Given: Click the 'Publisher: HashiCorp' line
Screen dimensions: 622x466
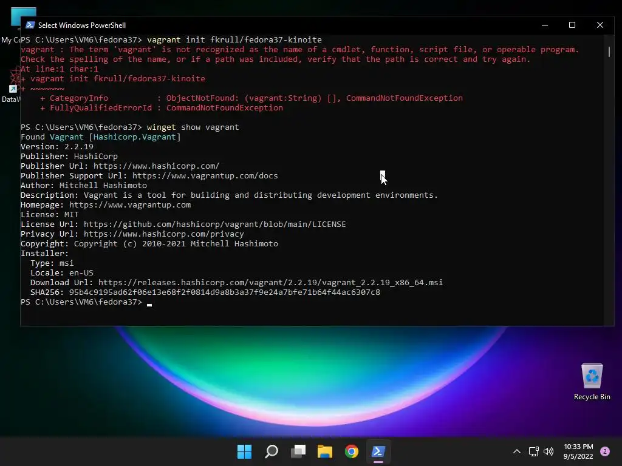Looking at the screenshot, I should (x=69, y=157).
